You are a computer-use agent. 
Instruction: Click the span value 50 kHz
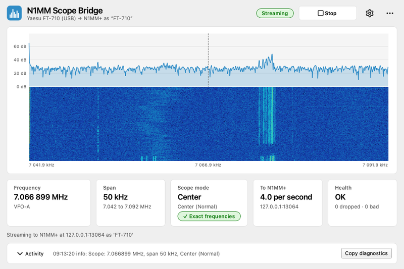(x=116, y=197)
